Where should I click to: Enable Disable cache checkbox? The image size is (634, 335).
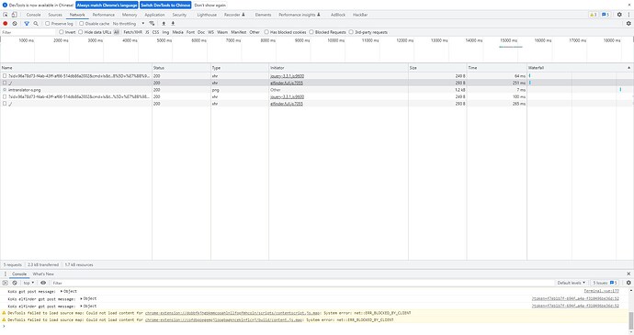(81, 24)
